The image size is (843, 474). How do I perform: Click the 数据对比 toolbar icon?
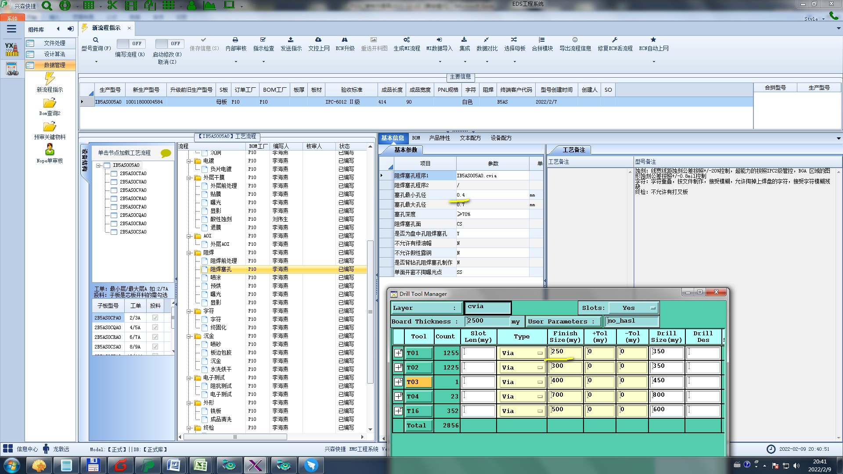[x=486, y=40]
